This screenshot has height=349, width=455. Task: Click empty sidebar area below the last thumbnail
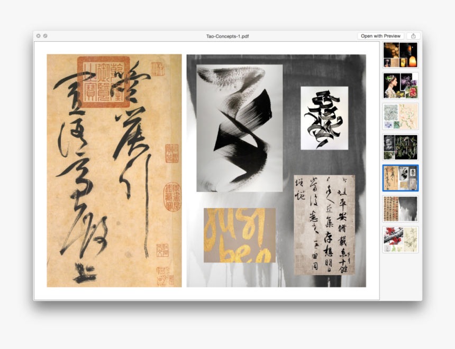(401, 275)
